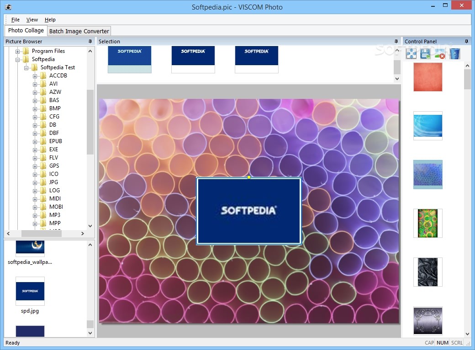Pin the Picture Browser panel
The height and width of the screenshot is (350, 475).
tap(90, 41)
